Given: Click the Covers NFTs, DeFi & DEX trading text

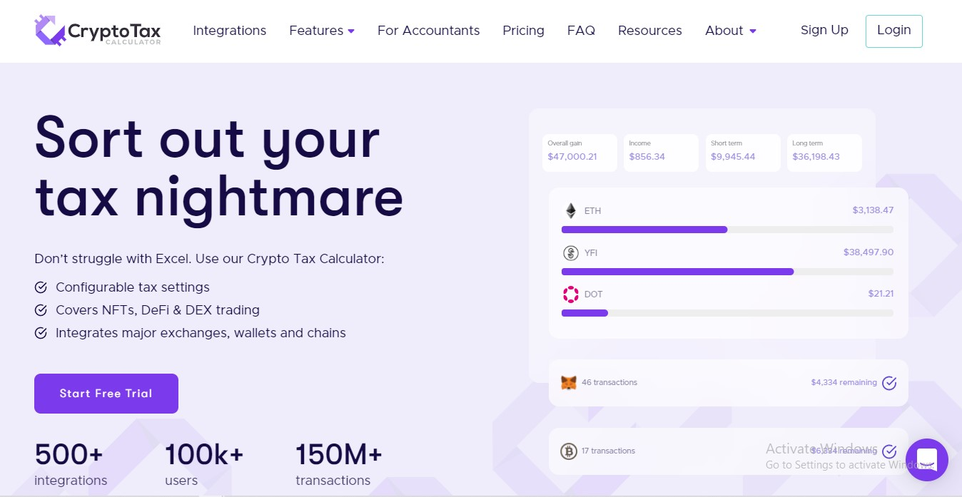Looking at the screenshot, I should tap(158, 310).
